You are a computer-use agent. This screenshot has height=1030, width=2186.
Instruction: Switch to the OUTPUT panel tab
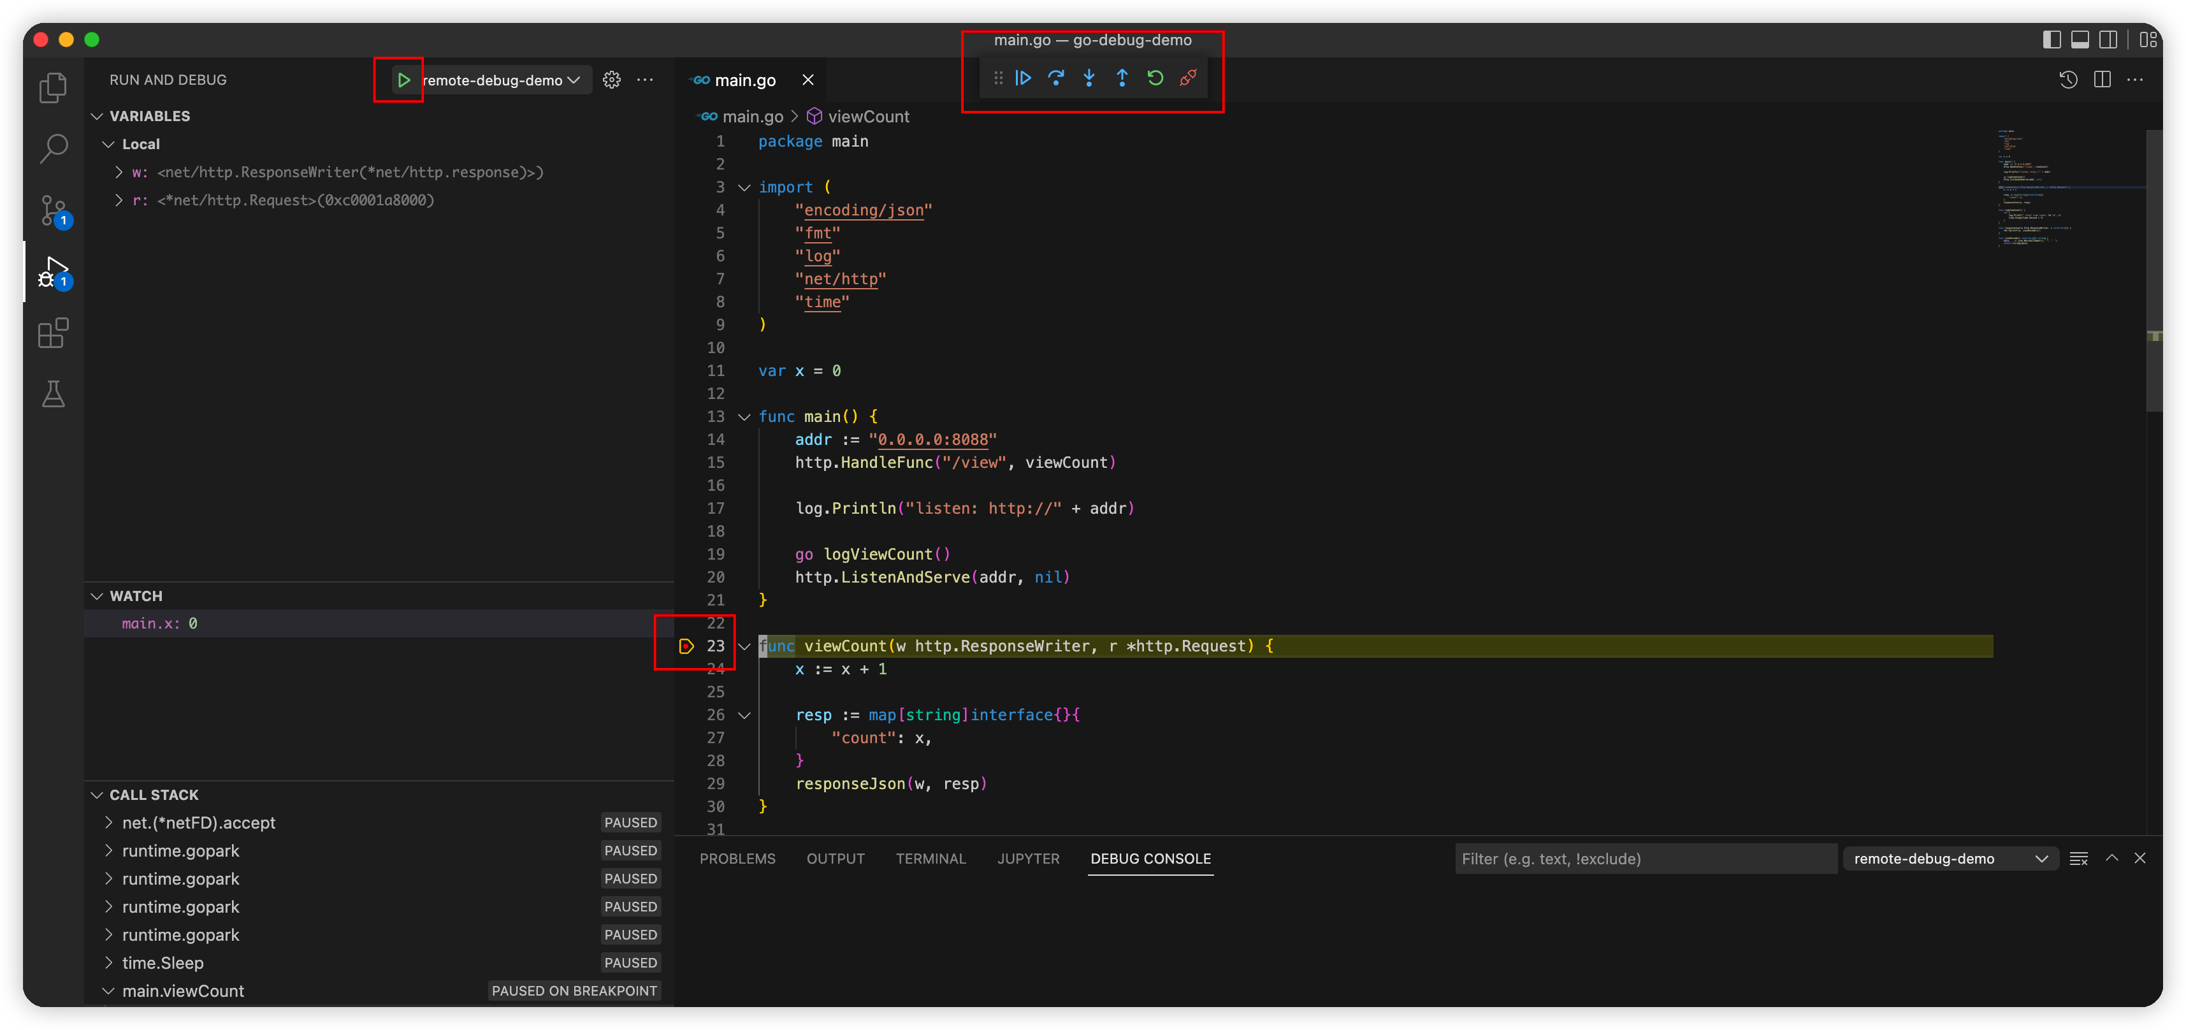tap(835, 859)
